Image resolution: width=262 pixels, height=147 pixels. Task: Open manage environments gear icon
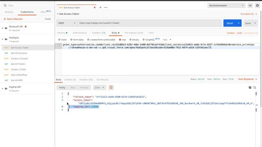(257, 5)
